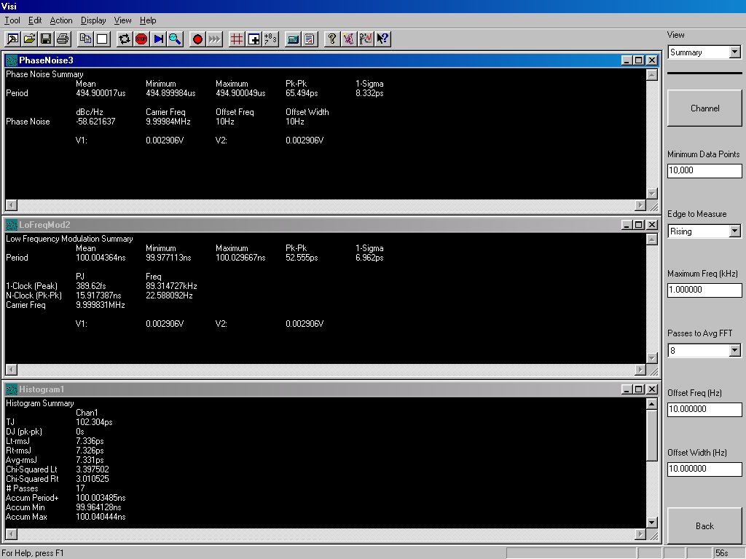
Task: Click the cycle/repeat arrows run icon
Action: tap(125, 39)
